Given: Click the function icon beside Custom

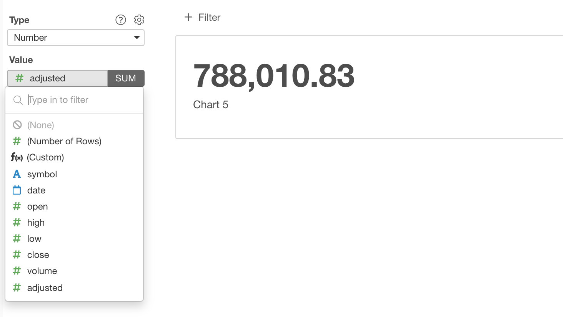Looking at the screenshot, I should point(17,157).
